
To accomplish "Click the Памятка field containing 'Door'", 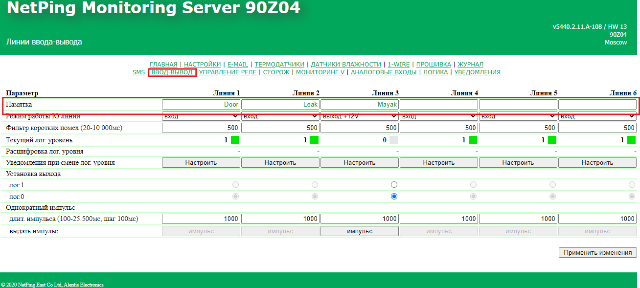I will [x=201, y=104].
